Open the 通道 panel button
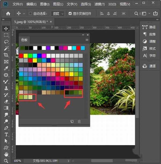Image resolution: width=161 pixels, height=164 pixels. 149,66
